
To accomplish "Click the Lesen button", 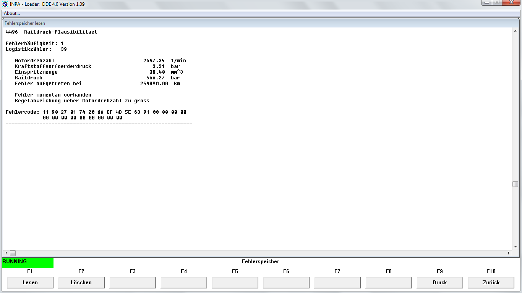I will point(30,282).
